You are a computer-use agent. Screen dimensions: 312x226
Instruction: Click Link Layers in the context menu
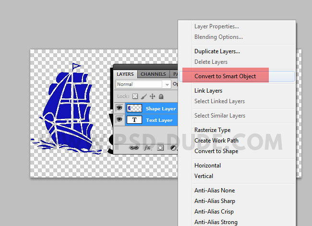(x=208, y=91)
